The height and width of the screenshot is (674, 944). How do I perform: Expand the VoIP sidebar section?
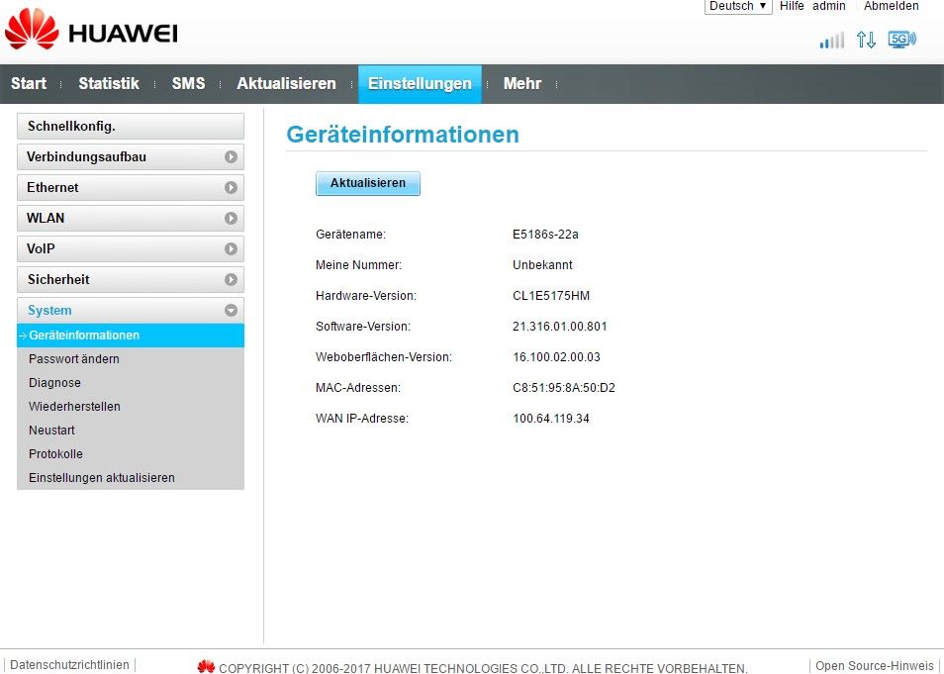click(230, 249)
